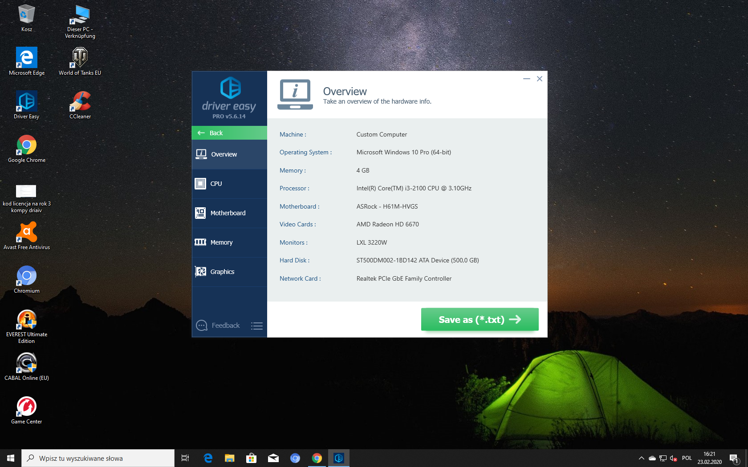
Task: Click Realtek PCIe GbE Family Controller text
Action: [x=404, y=278]
